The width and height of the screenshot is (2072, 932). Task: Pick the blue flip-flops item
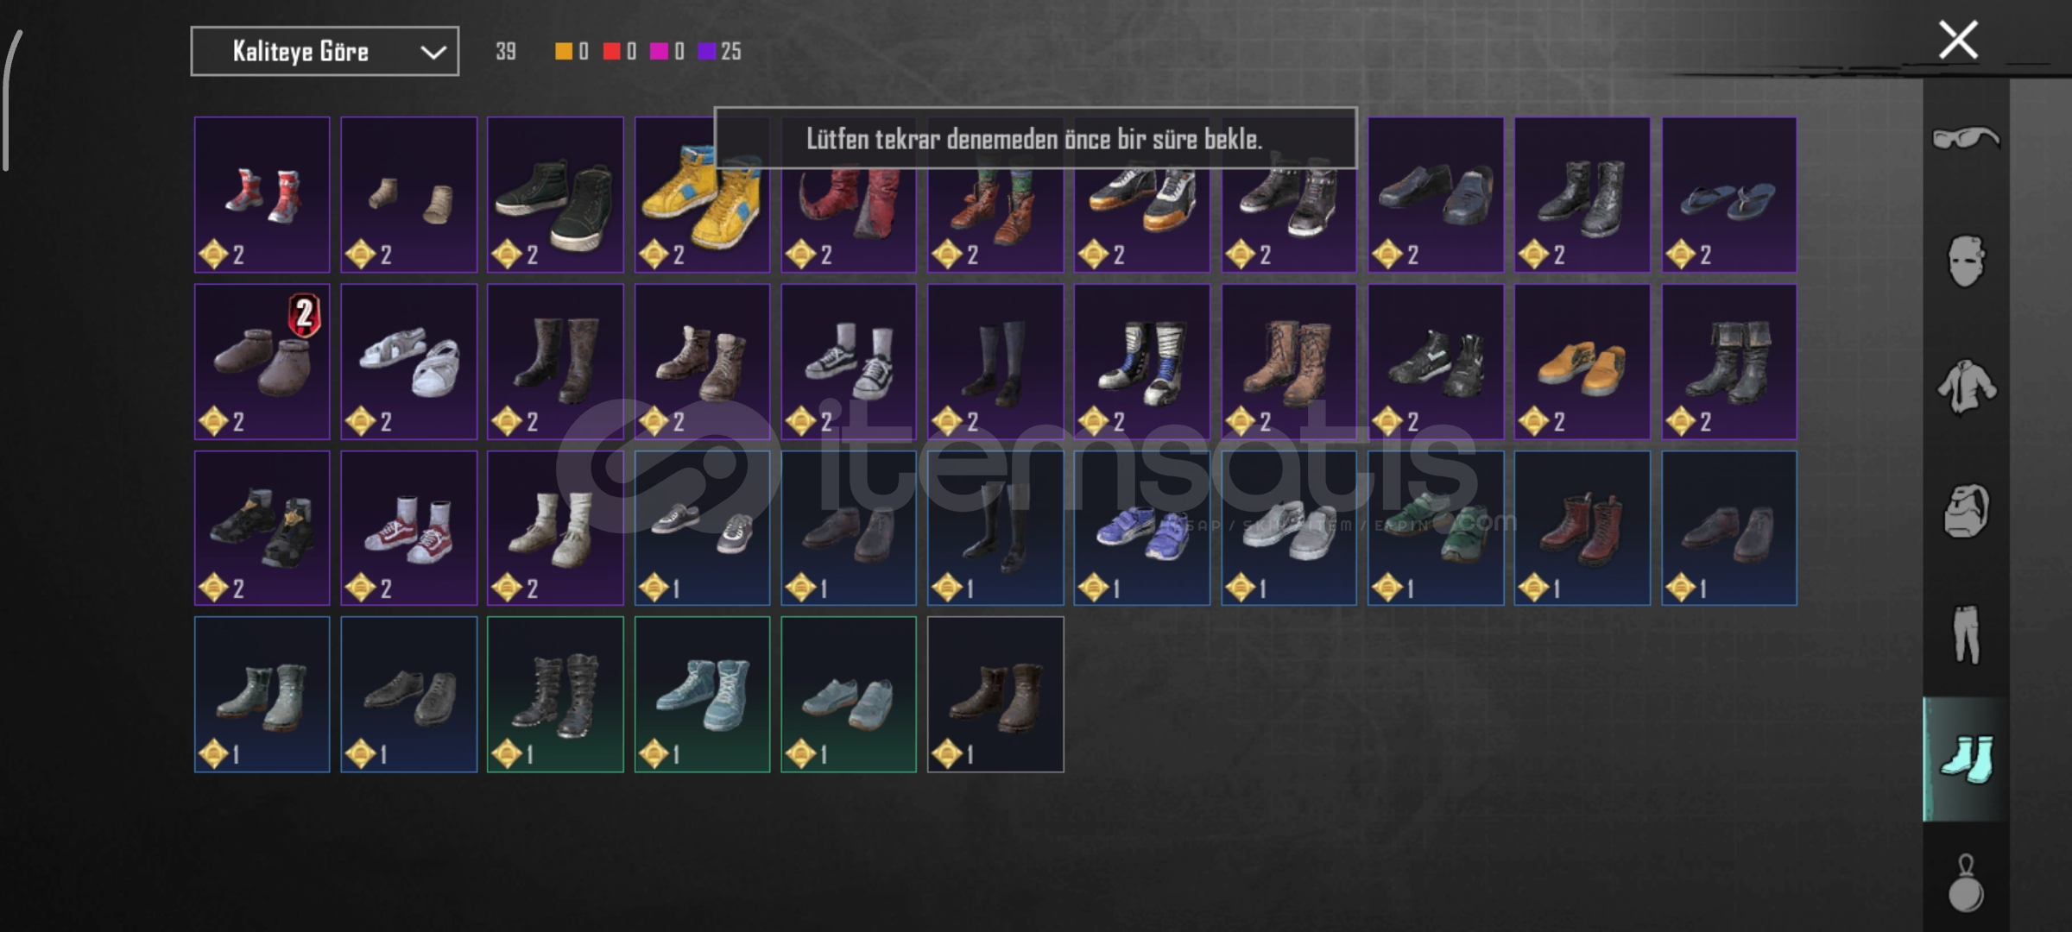pyautogui.click(x=1729, y=195)
